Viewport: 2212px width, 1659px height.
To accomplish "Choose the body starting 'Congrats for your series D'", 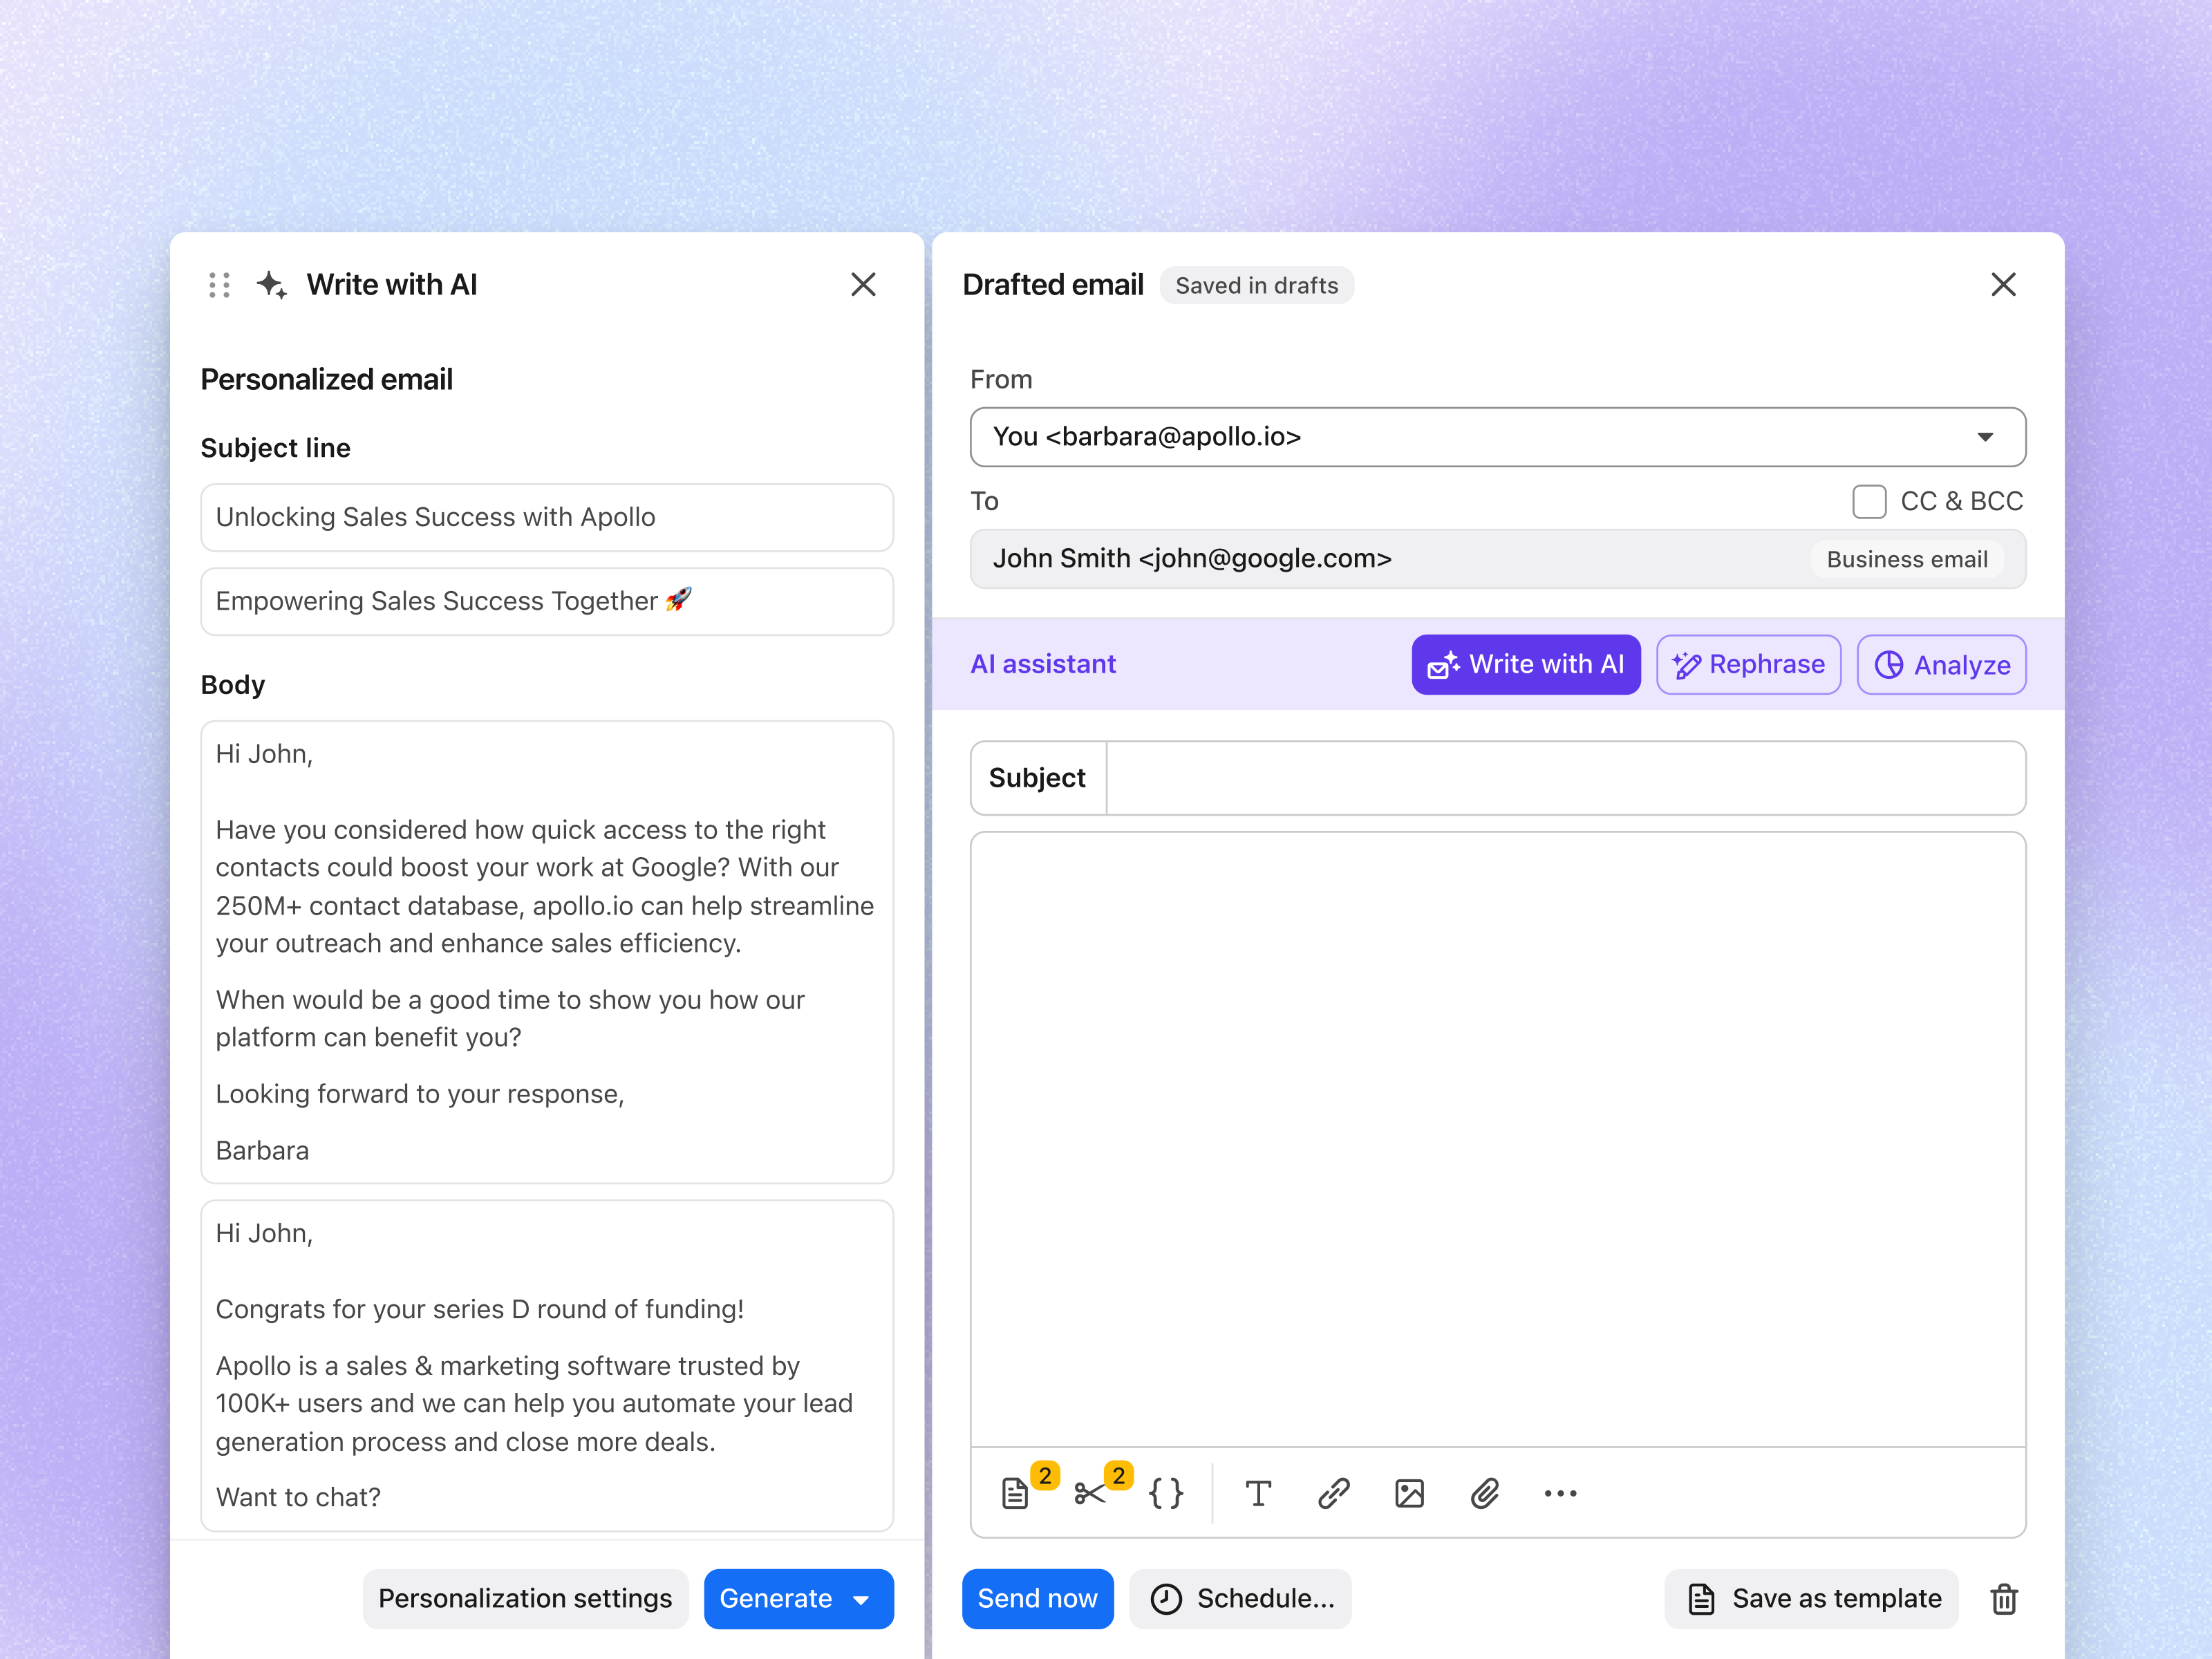I will tap(547, 1365).
